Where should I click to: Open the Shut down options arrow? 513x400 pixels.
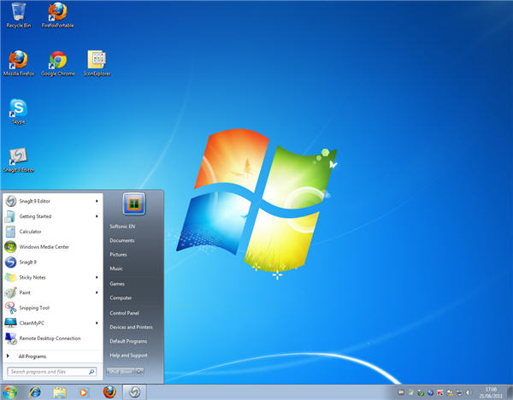139,372
